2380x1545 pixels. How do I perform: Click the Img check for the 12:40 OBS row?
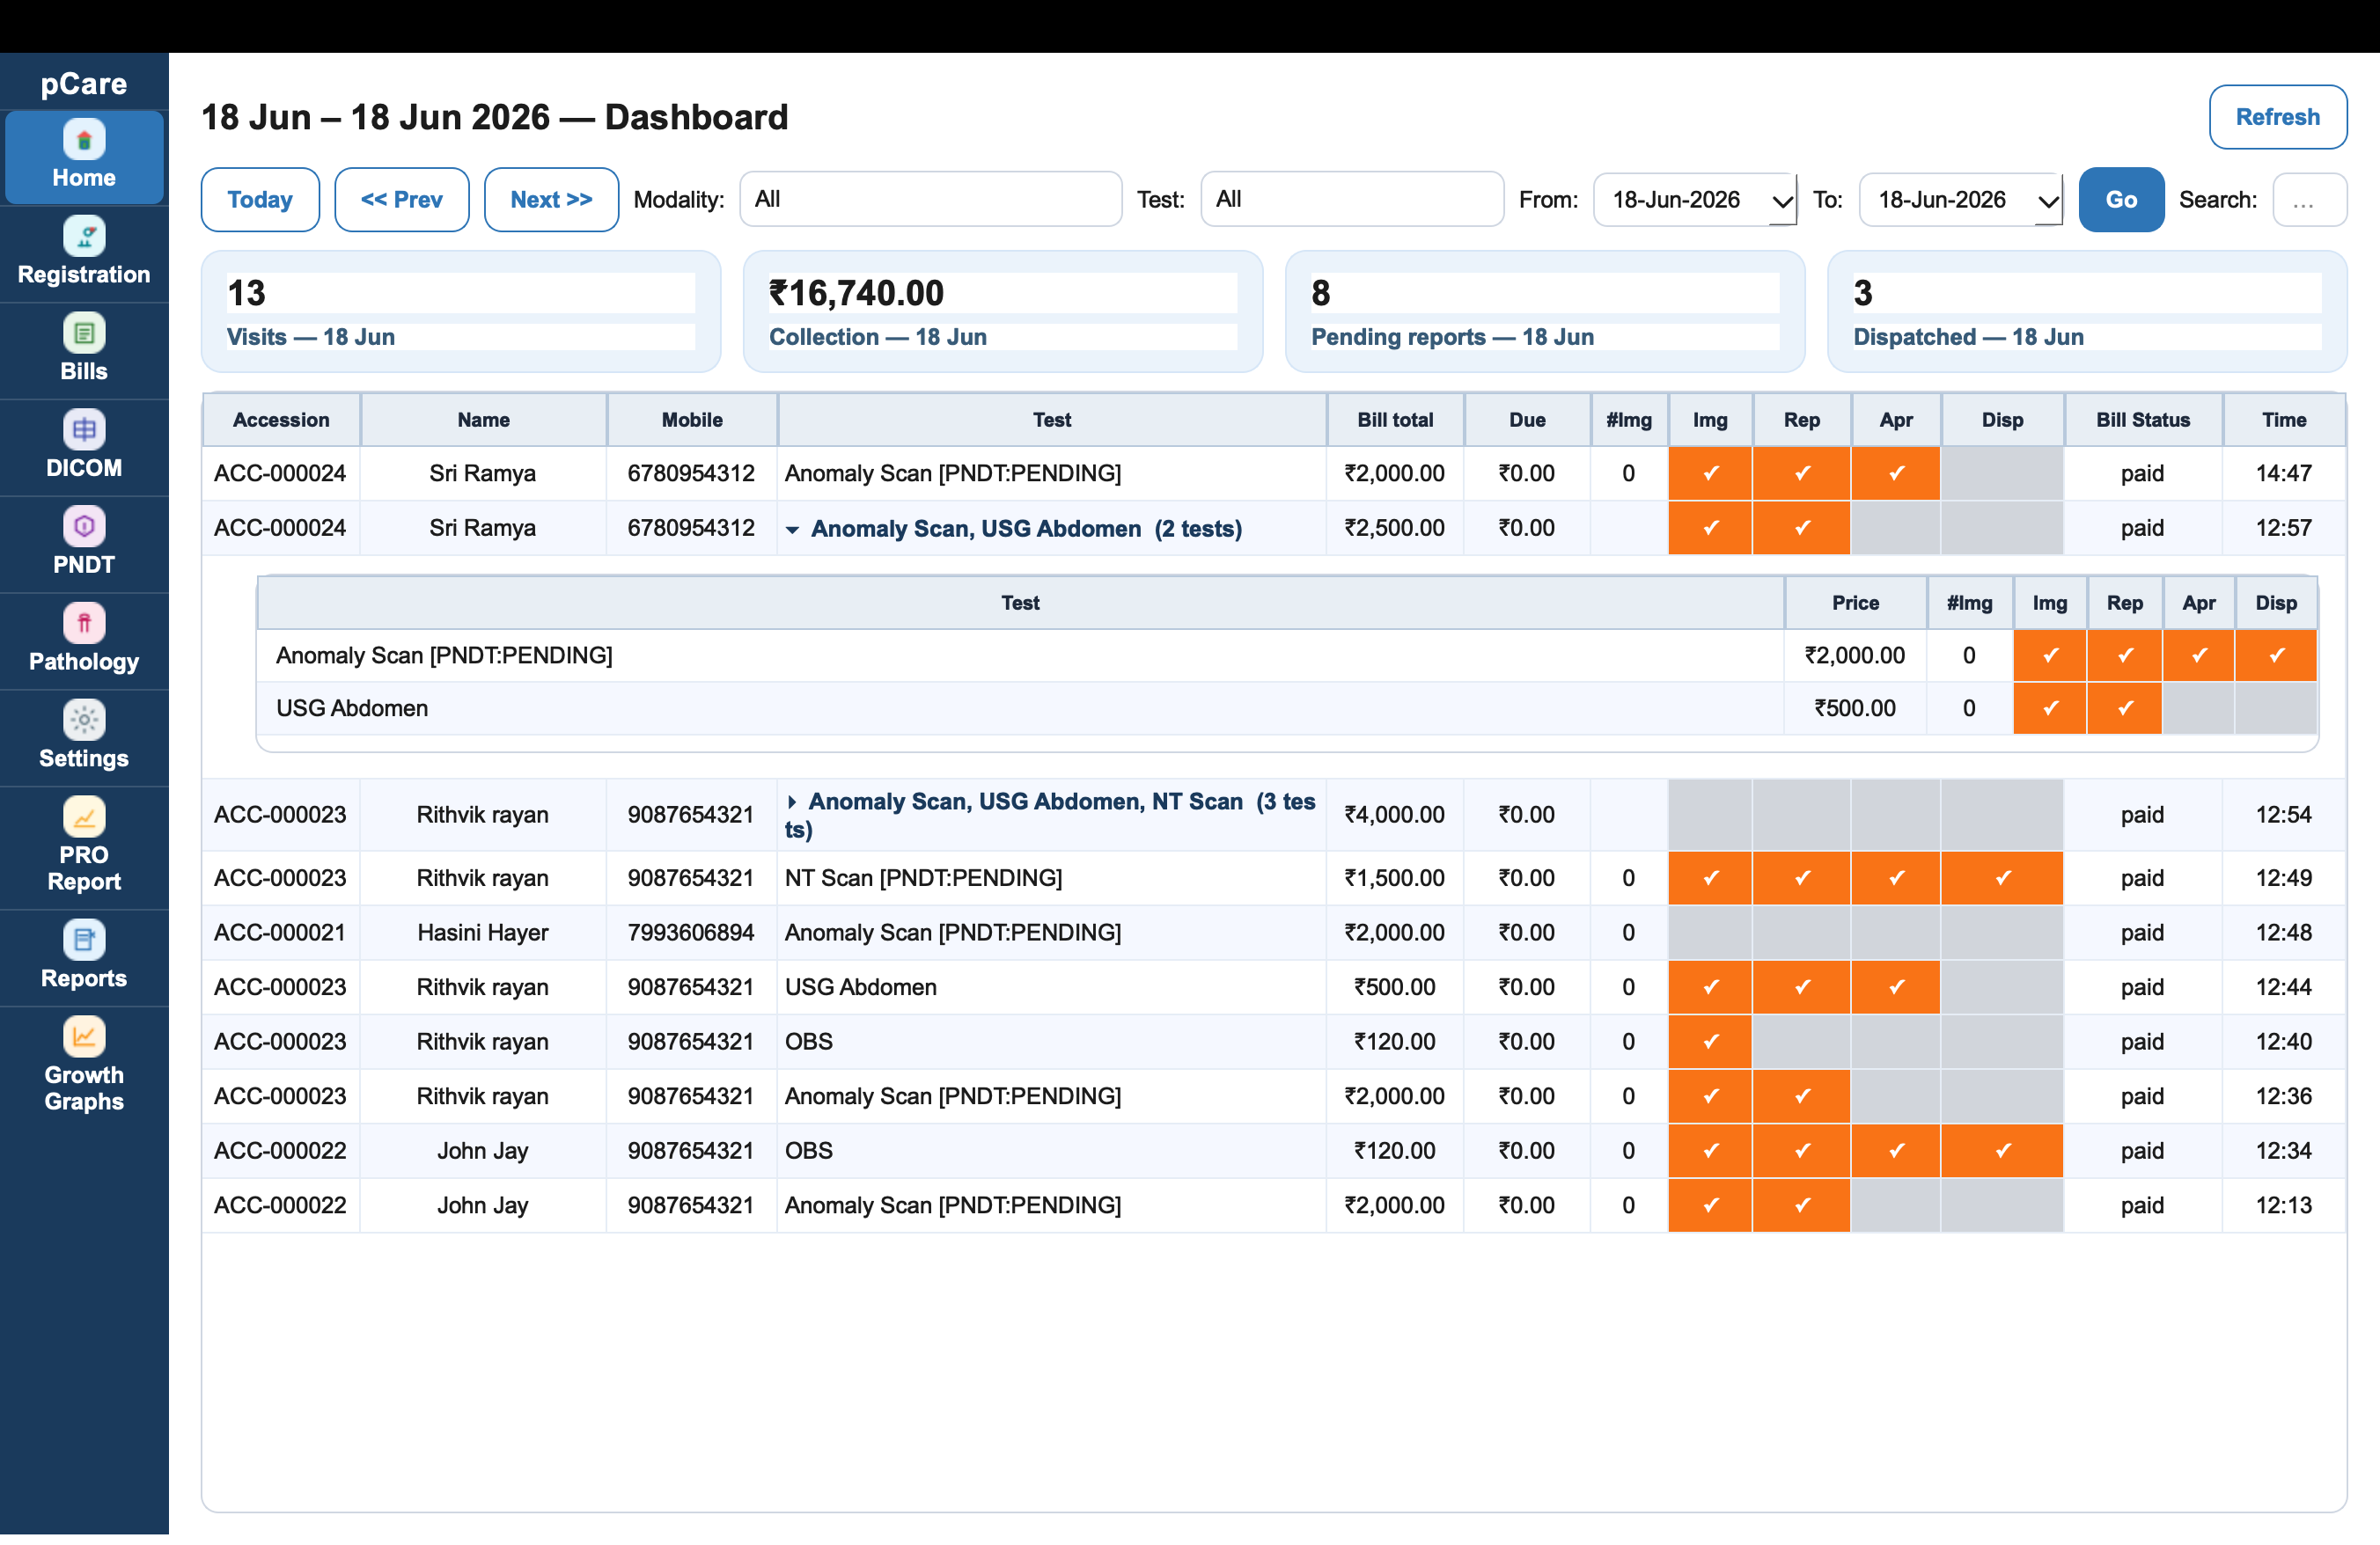pyautogui.click(x=1710, y=1042)
